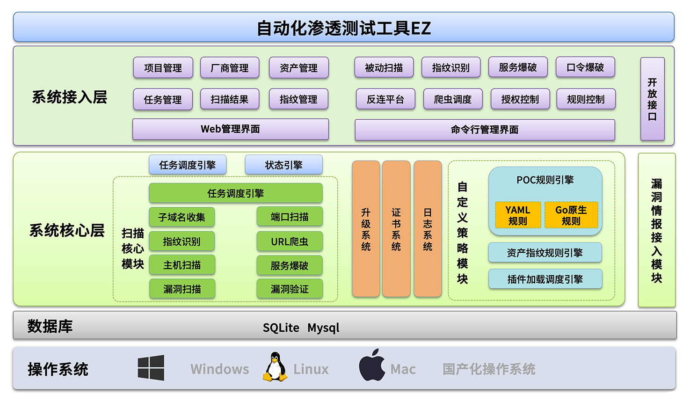Click the Windows logo icon
Viewport: 690px width, 402px height.
[151, 368]
